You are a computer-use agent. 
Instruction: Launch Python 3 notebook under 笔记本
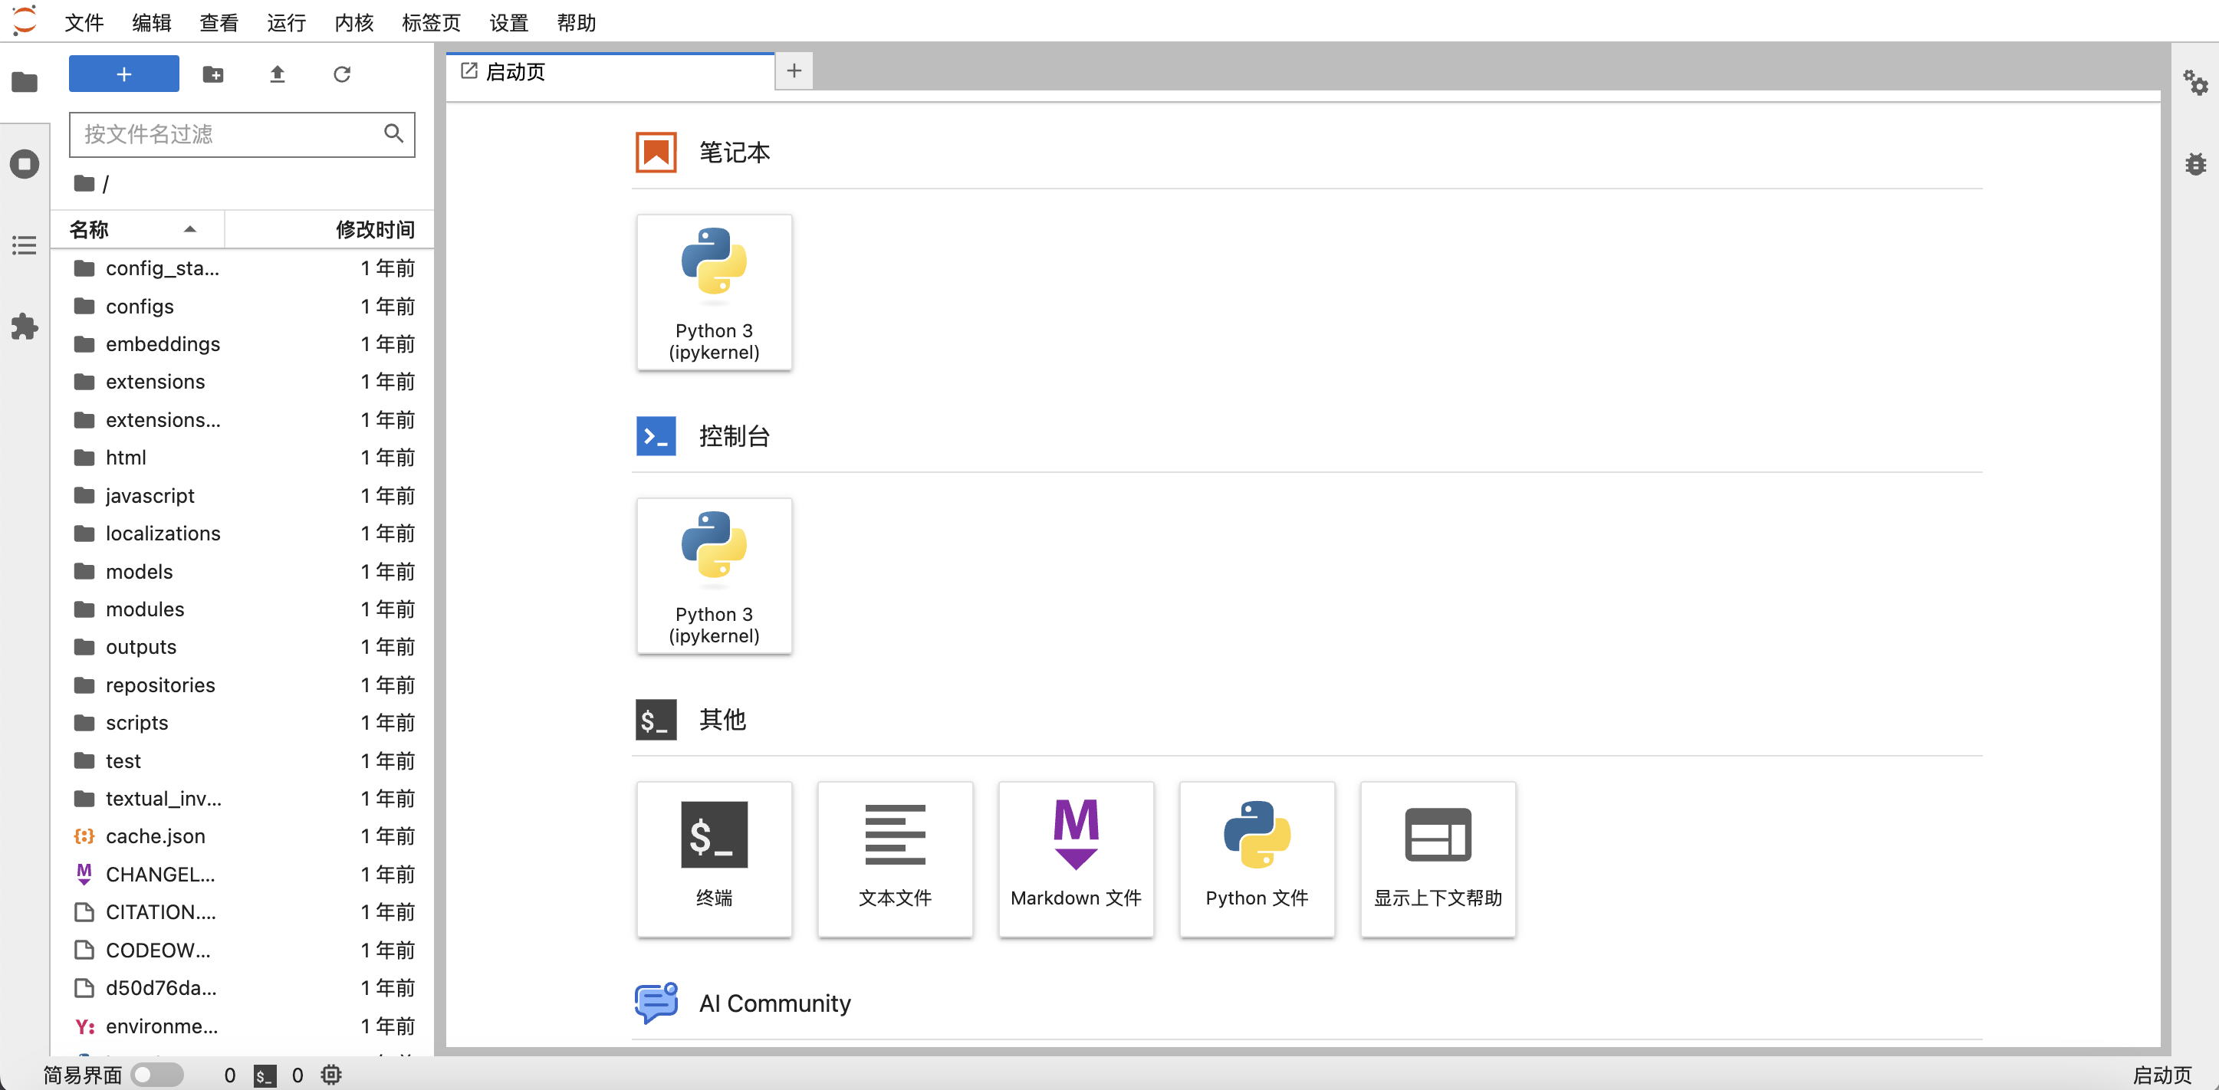(714, 293)
